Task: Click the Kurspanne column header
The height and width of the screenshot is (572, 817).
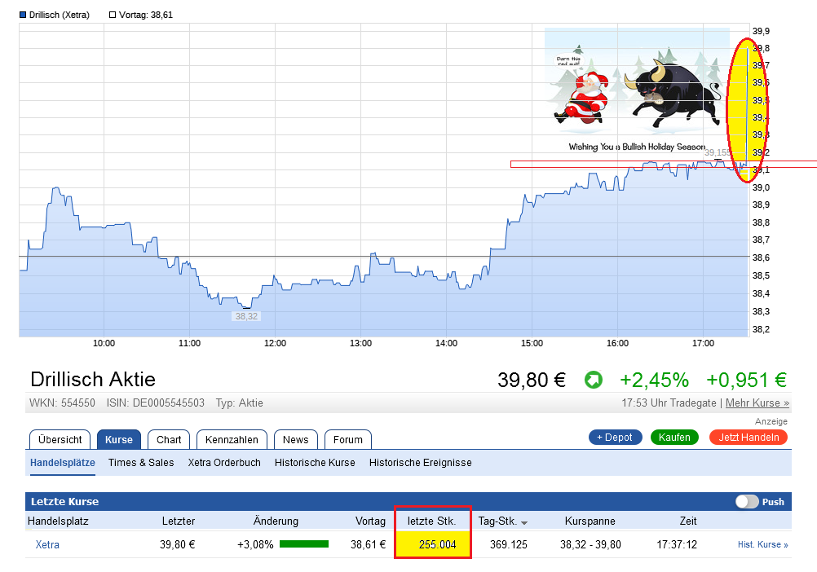Action: pyautogui.click(x=590, y=521)
